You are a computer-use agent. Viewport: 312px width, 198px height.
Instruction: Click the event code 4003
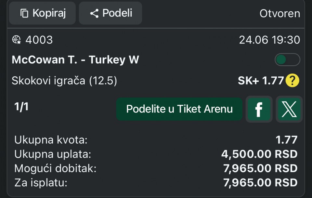click(39, 40)
